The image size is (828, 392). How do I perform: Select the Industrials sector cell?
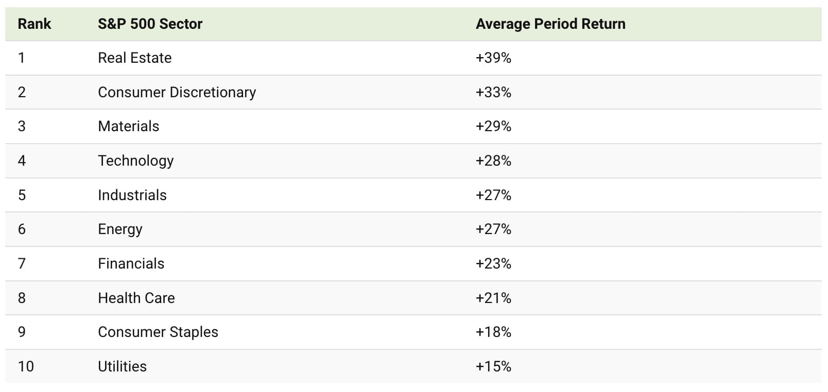132,195
